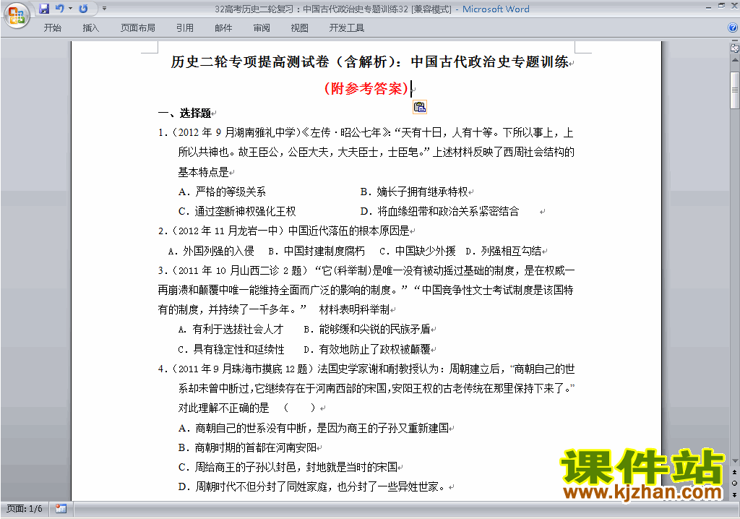
Task: Open the 开始 ribbon tab
Action: 53,28
